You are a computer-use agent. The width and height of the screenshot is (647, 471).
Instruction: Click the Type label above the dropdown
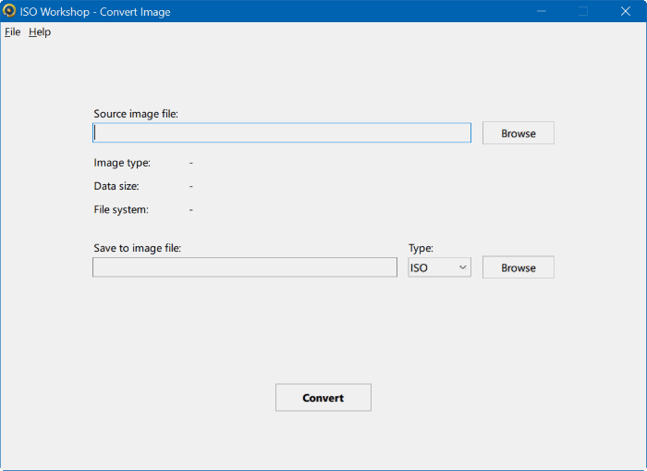pyautogui.click(x=421, y=248)
